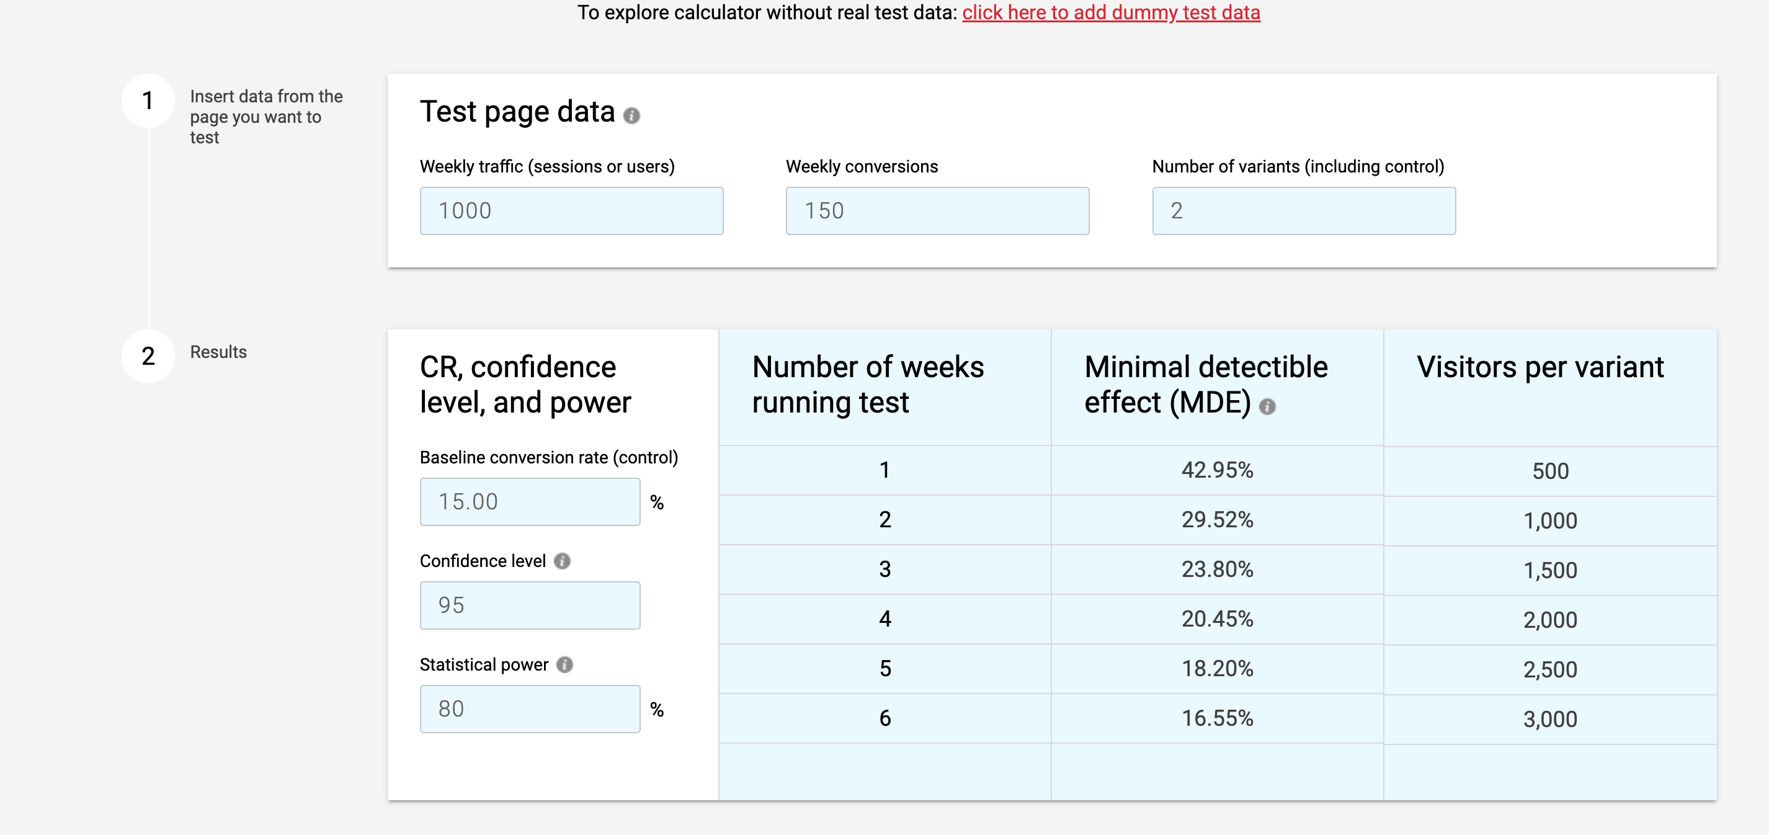Focus the Number of variants field
Image resolution: width=1769 pixels, height=835 pixels.
coord(1303,211)
